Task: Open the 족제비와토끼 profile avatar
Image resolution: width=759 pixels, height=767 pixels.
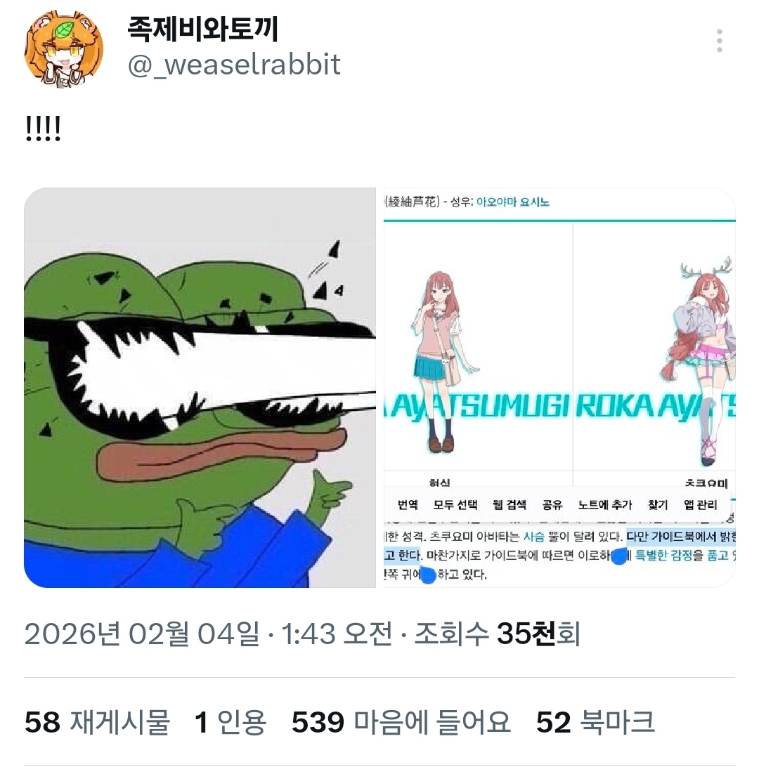Action: click(x=64, y=49)
